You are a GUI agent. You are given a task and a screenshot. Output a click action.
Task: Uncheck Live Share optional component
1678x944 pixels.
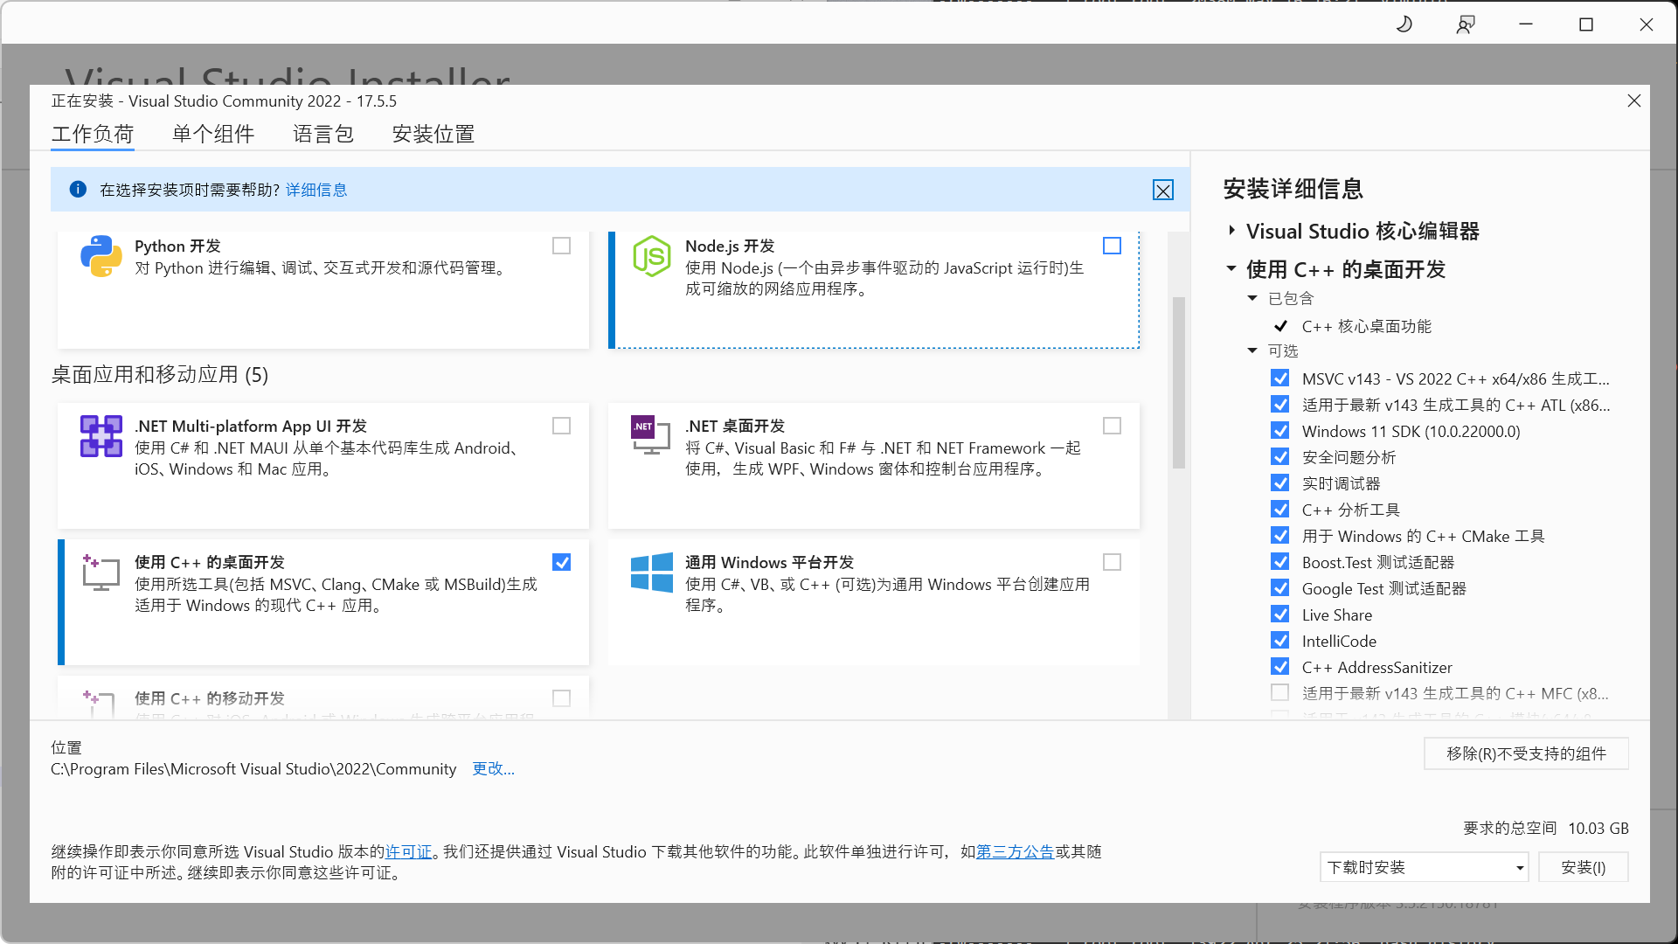(x=1280, y=614)
